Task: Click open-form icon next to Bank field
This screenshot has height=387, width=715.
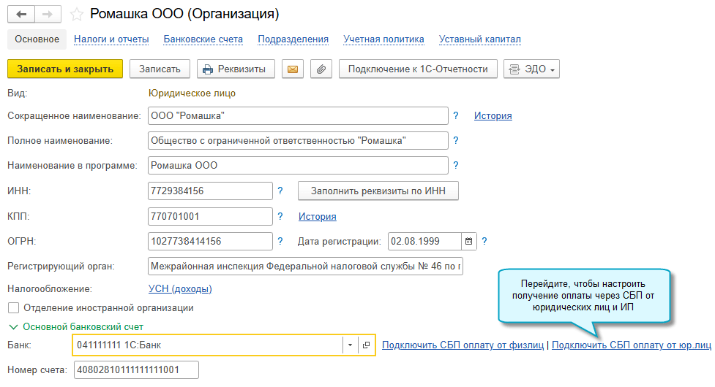Action: click(367, 345)
